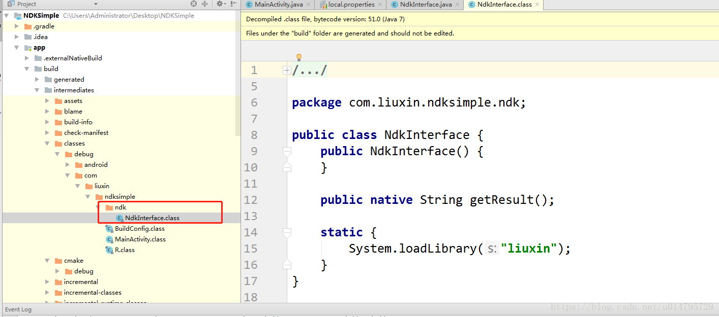Viewport: 719px width, 317px height.
Task: Collapse the NDKSimple root node
Action: [7, 16]
